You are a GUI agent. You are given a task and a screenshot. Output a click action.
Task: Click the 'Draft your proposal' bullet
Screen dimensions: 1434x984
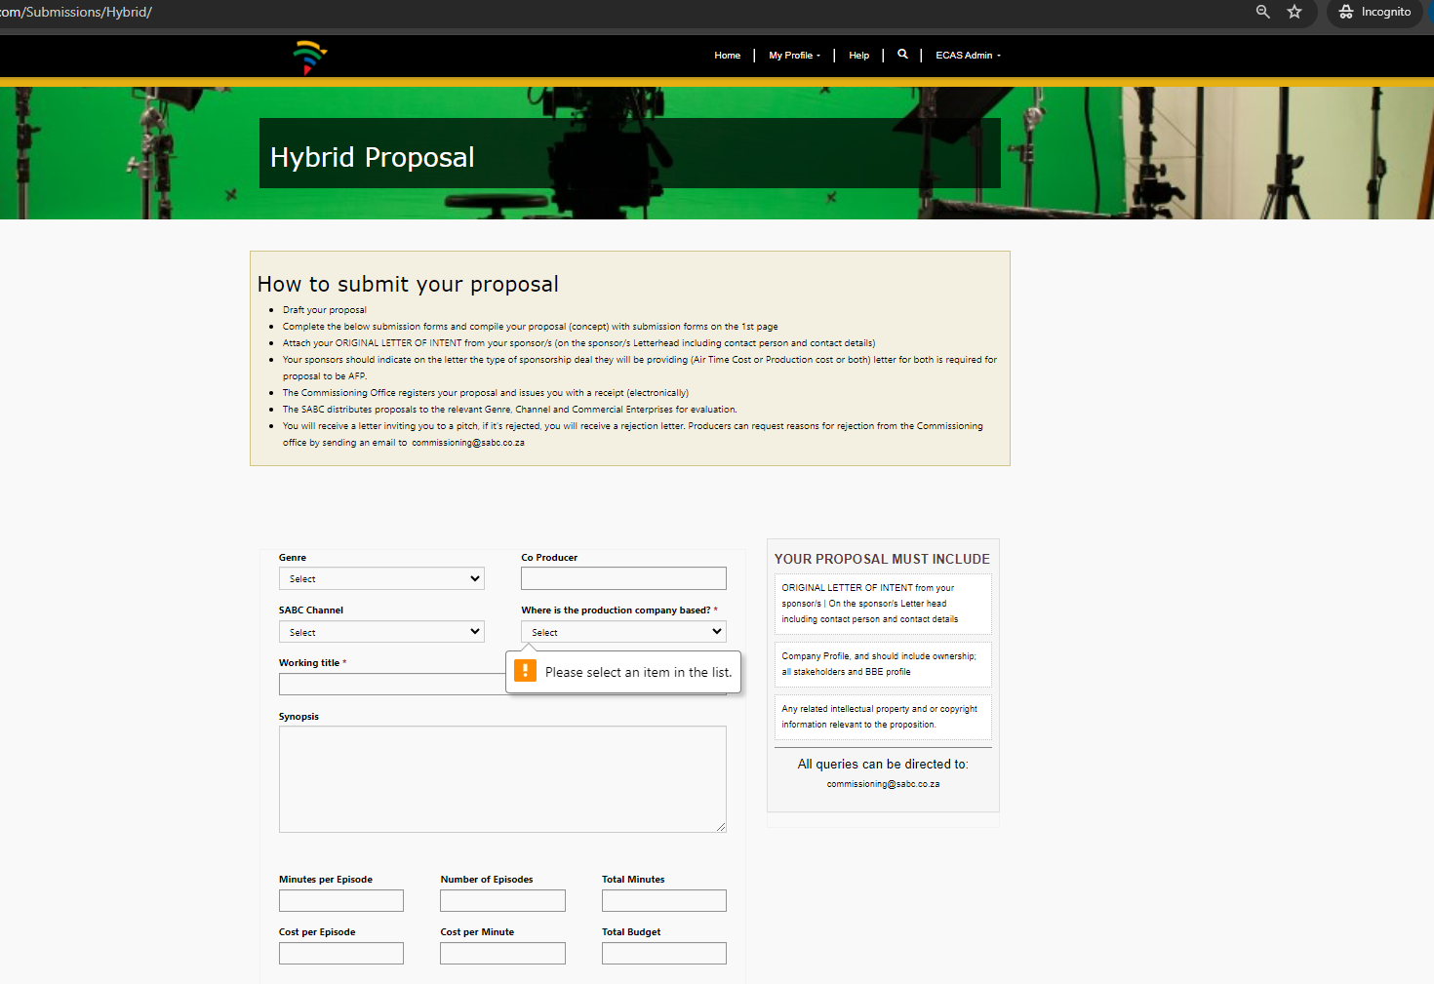point(325,310)
